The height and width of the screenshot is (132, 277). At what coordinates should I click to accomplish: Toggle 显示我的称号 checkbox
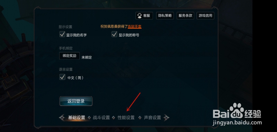pyautogui.click(x=114, y=34)
